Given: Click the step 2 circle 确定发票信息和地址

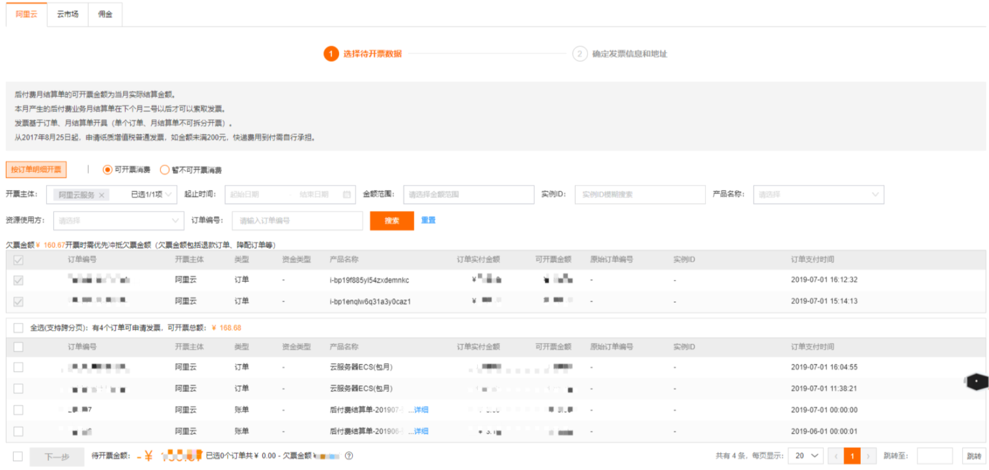Looking at the screenshot, I should [x=579, y=53].
